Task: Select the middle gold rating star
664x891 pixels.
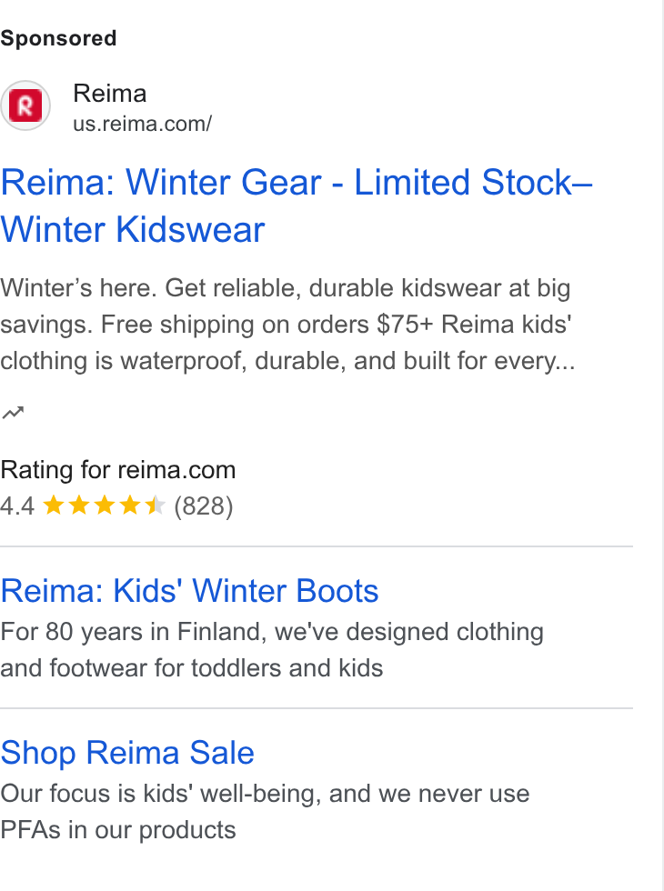Action: pos(104,505)
